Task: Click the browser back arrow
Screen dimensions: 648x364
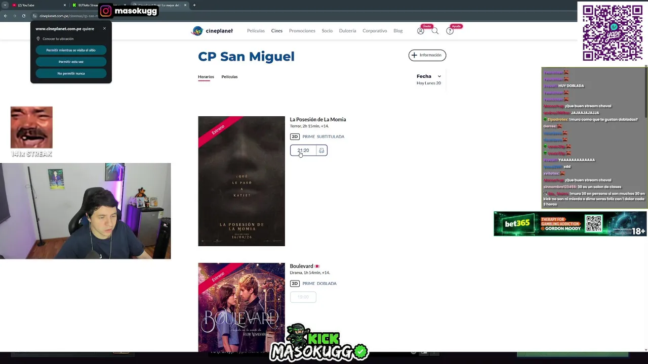Action: (6, 16)
